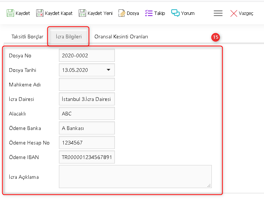Image resolution: width=264 pixels, height=200 pixels.
Task: Click the Kaydet Yeni disk icon
Action: tap(82, 13)
